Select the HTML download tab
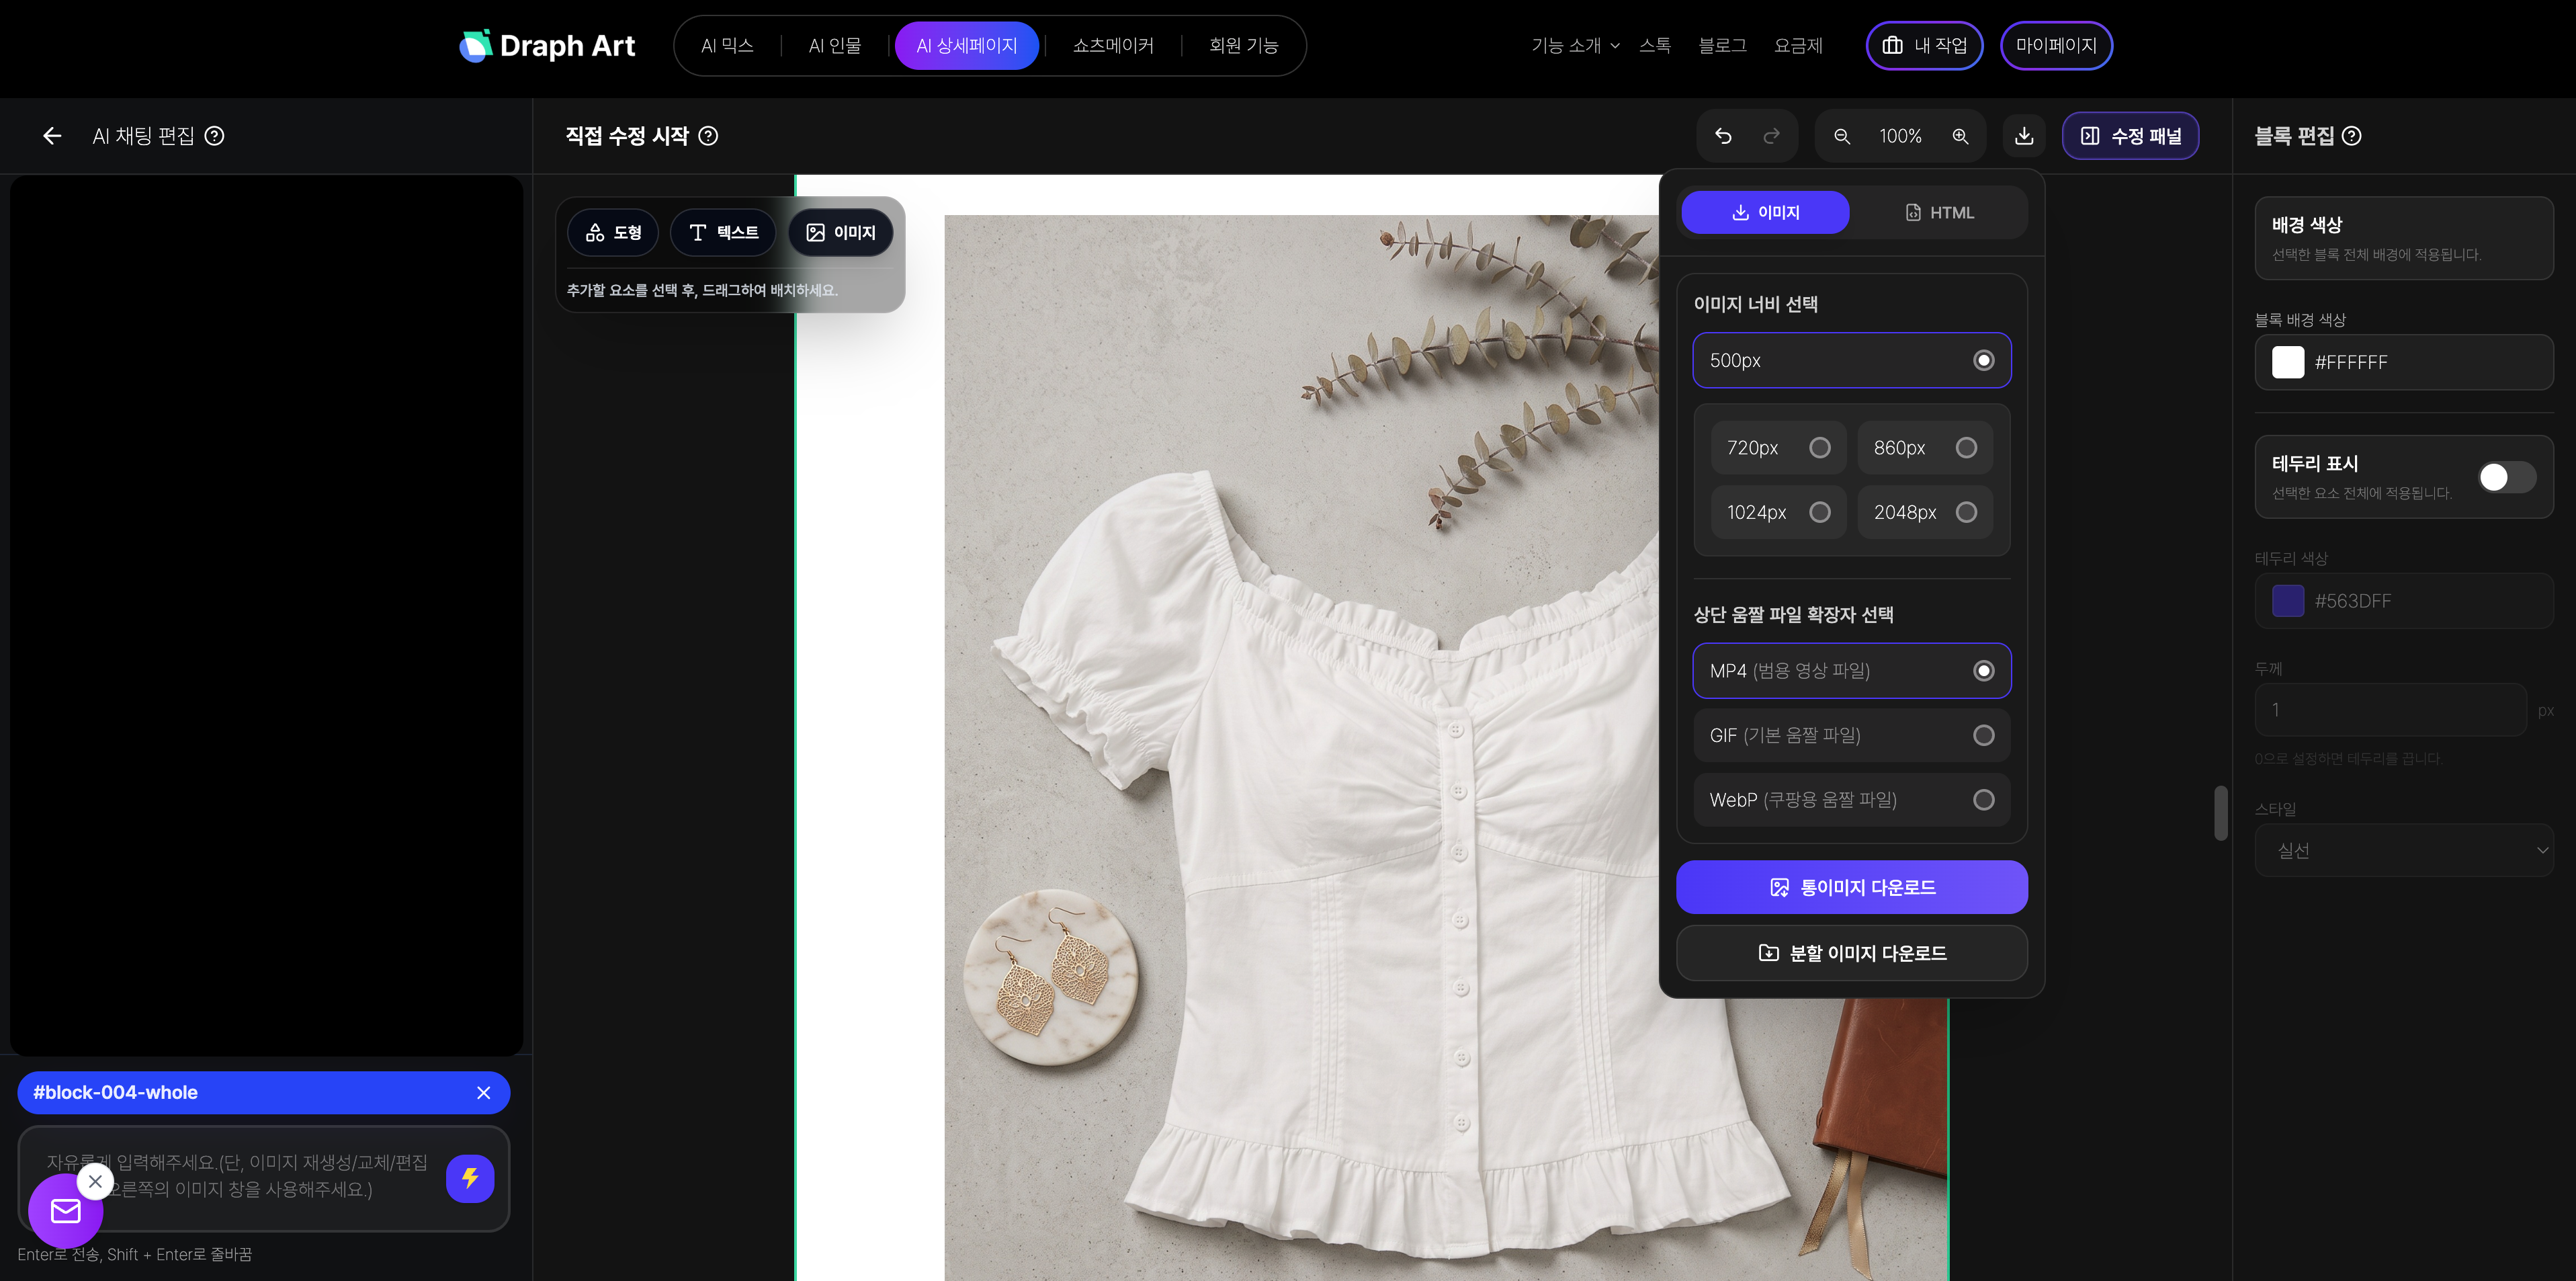The image size is (2576, 1281). (1939, 213)
